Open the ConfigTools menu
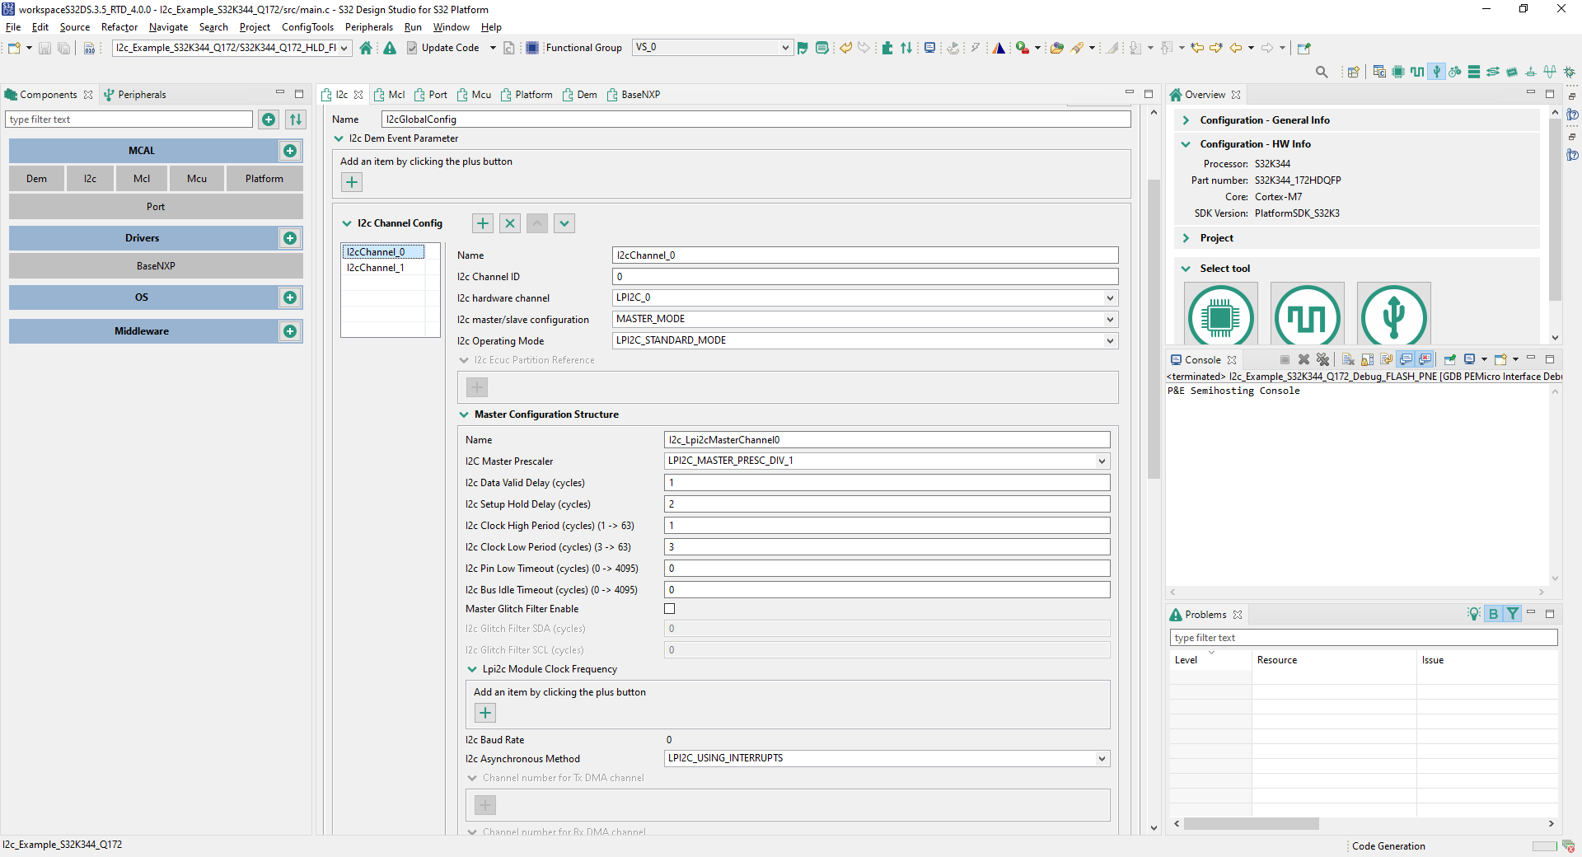Screen dimensions: 1582x857 tap(307, 26)
